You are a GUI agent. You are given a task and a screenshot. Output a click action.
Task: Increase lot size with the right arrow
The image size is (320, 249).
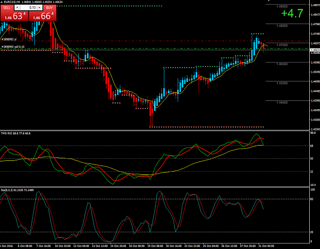coord(39,8)
